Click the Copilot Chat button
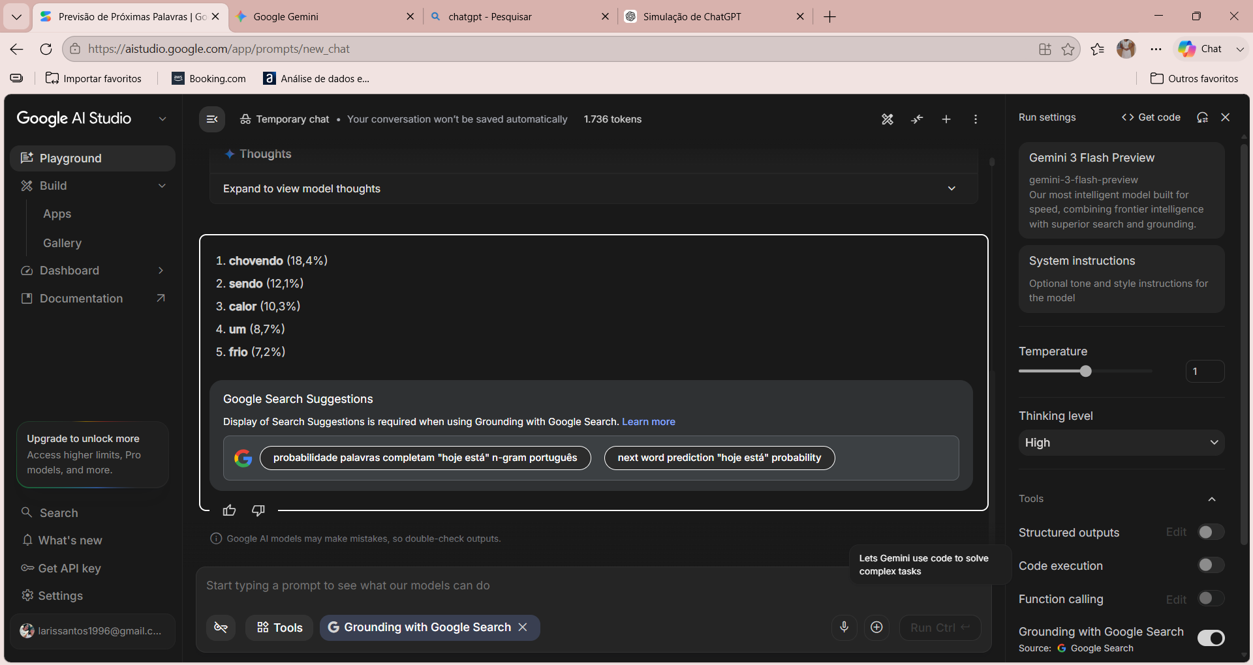The image size is (1253, 665). tap(1200, 49)
